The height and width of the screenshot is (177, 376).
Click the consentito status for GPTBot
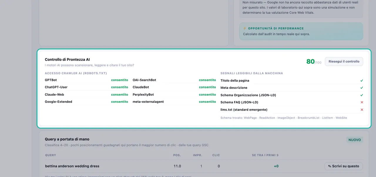[x=120, y=80]
